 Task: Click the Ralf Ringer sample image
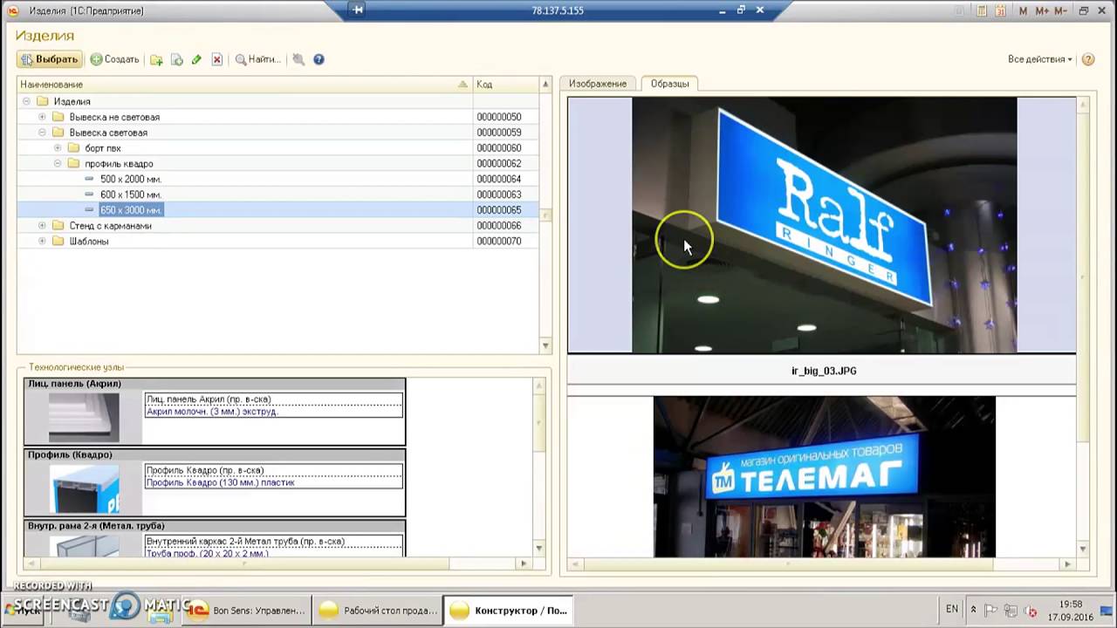click(824, 225)
